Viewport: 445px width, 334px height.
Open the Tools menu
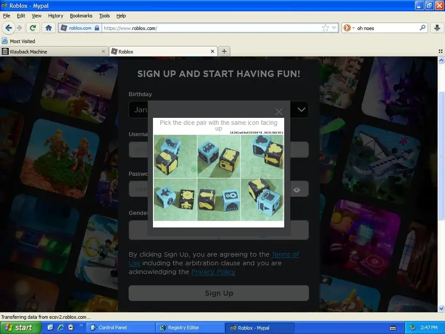[x=104, y=16]
